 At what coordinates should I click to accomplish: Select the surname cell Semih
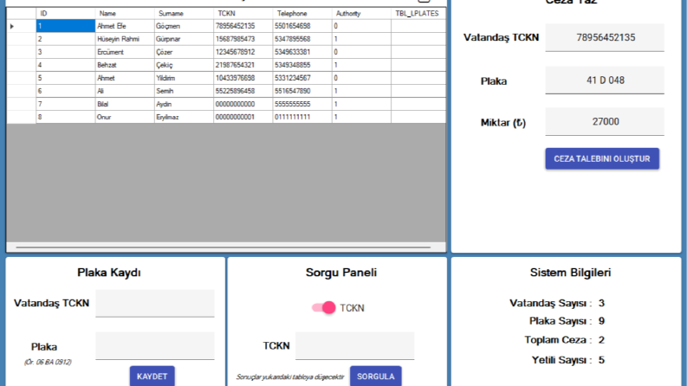184,91
